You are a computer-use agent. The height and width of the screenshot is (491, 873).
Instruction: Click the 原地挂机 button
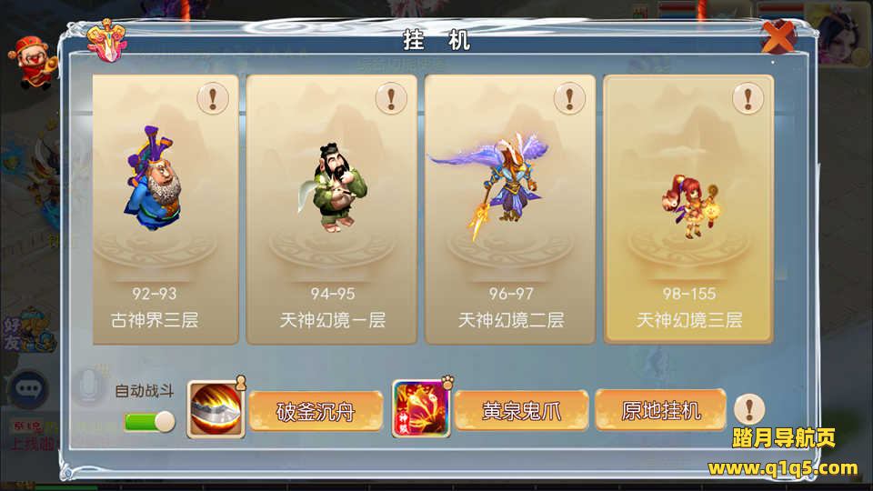tap(661, 410)
